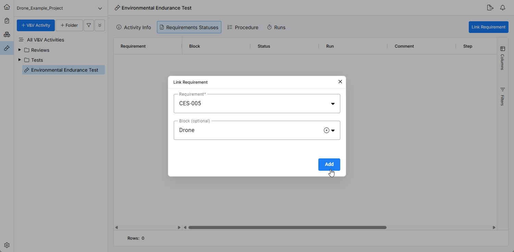514x252 pixels.
Task: Click the Add button in dialog
Action: (329, 164)
